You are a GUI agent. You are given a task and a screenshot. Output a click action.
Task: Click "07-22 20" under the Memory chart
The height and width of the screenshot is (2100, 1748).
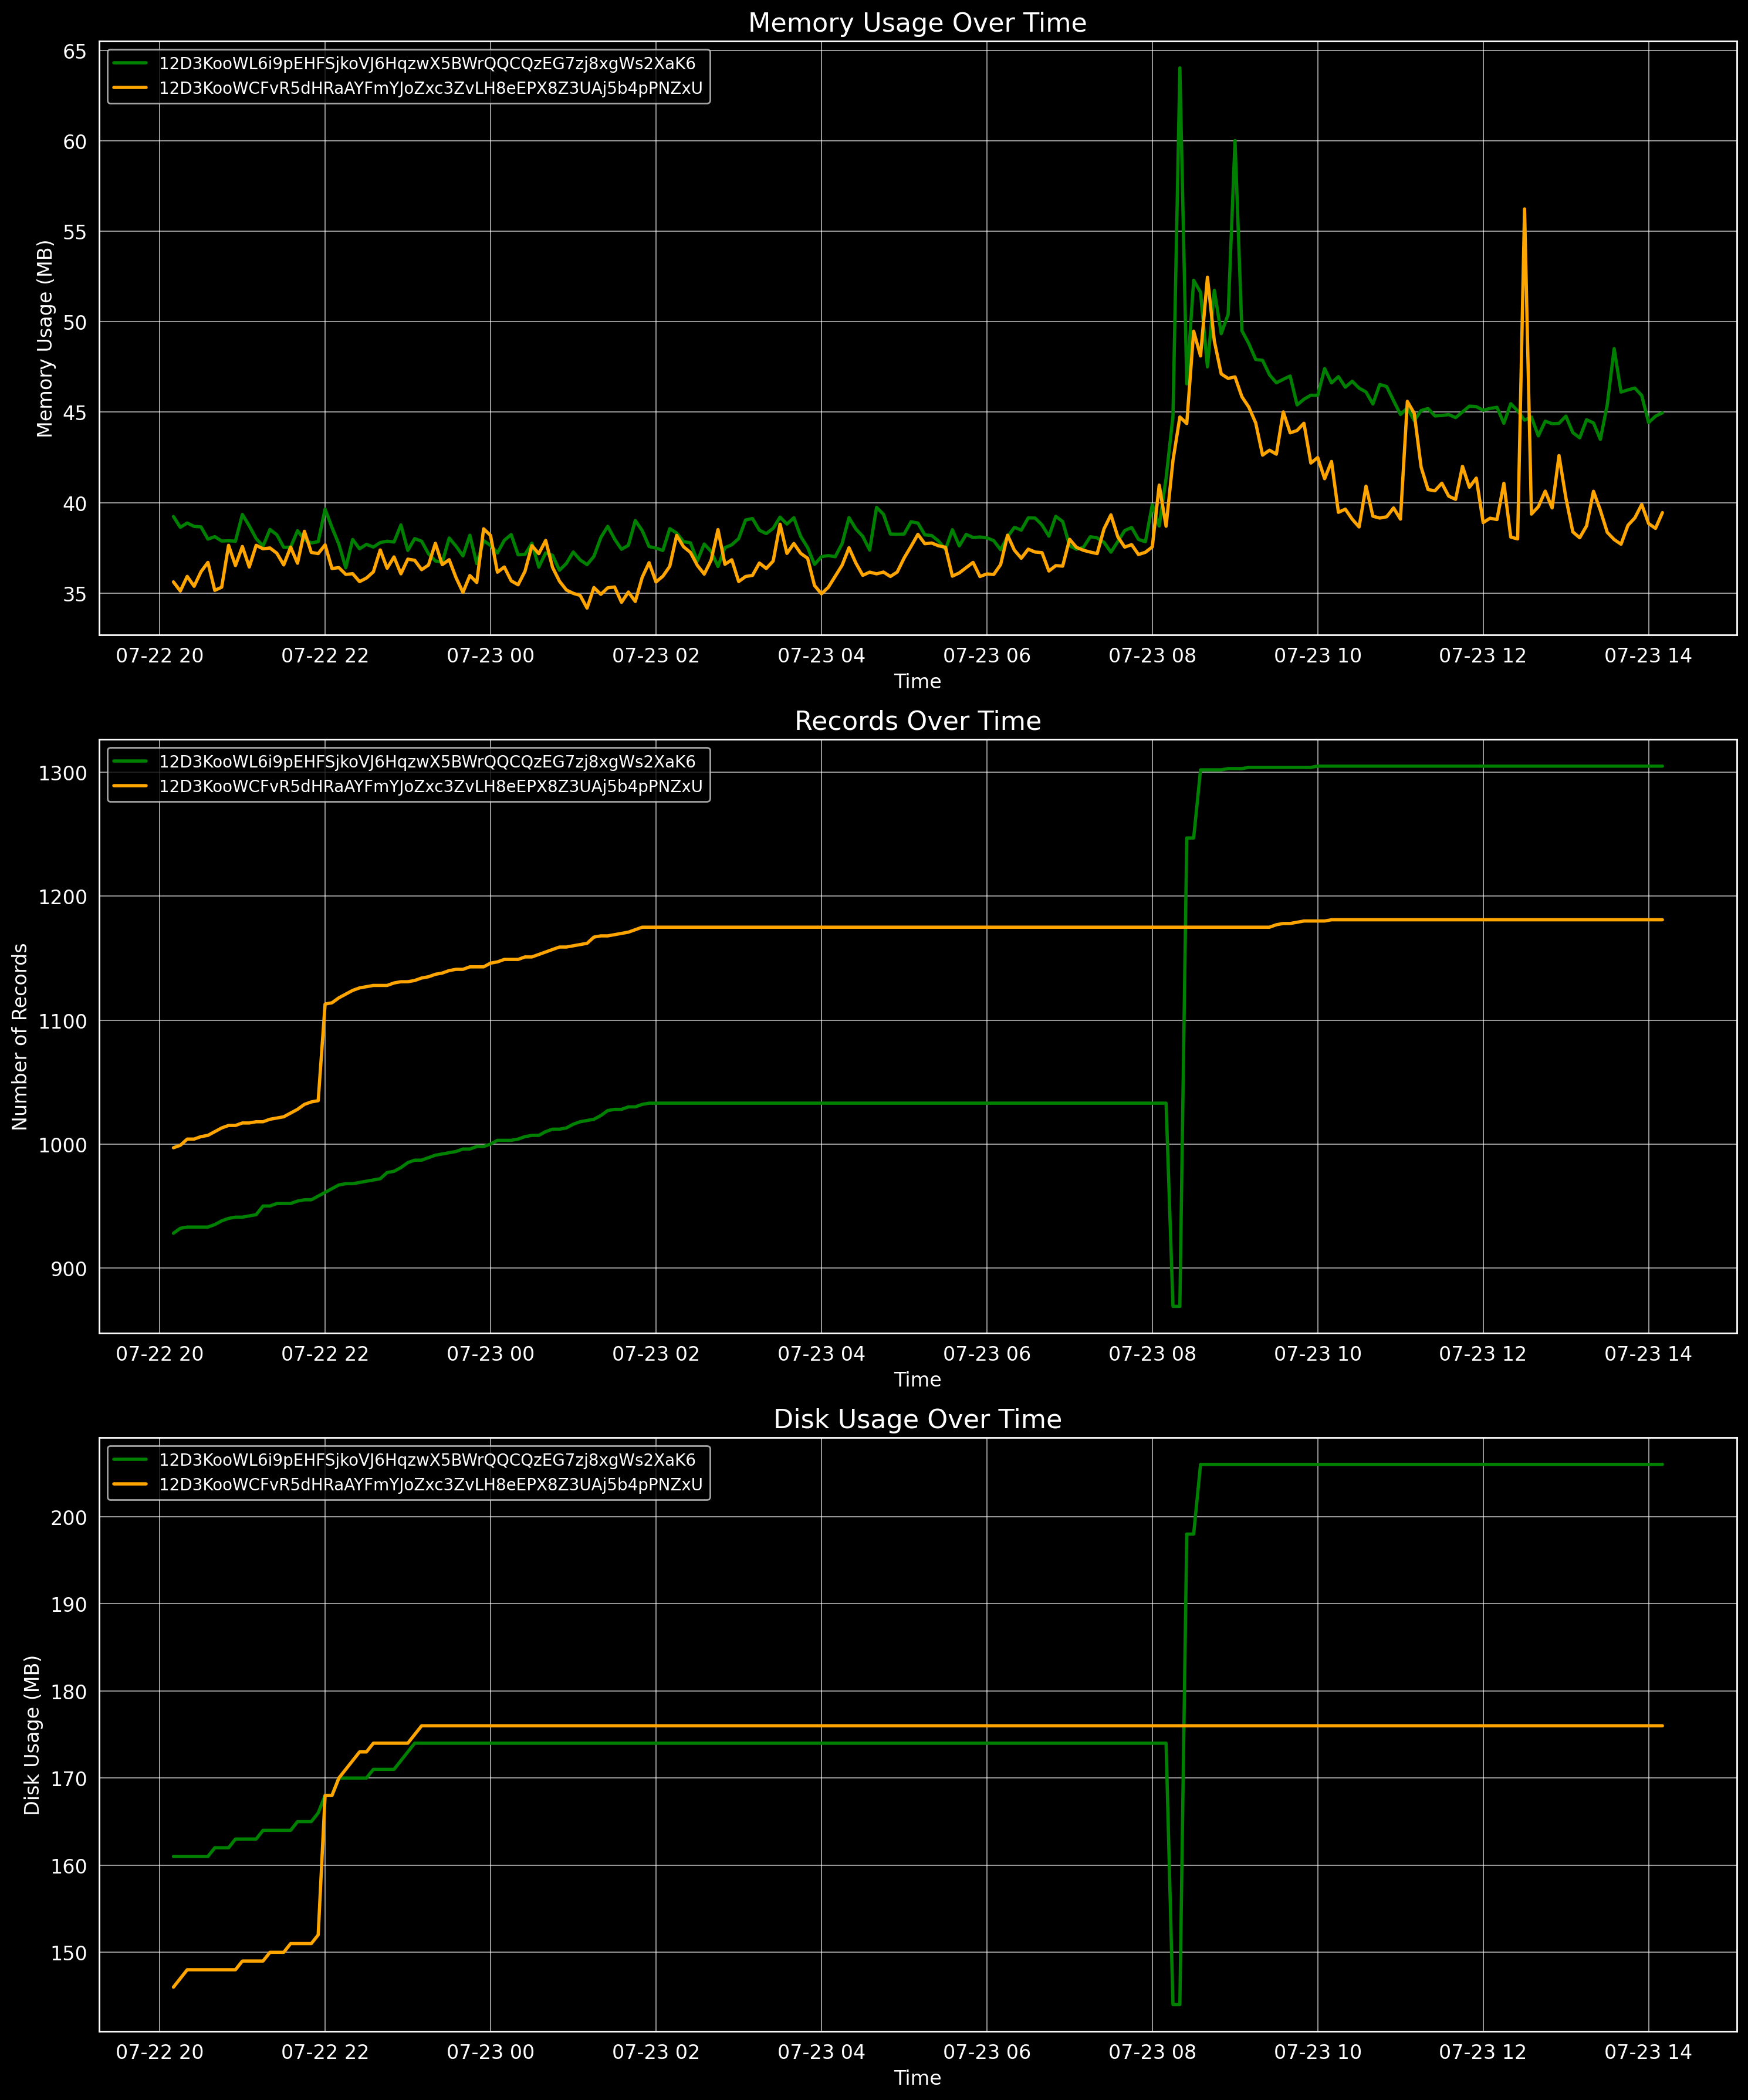(x=160, y=656)
